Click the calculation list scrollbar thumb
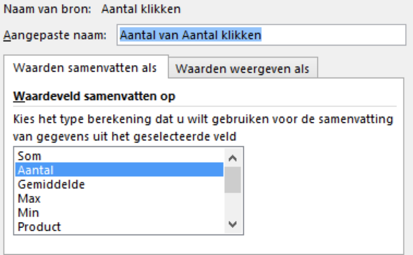Viewport: 413px width, 255px height. [x=233, y=180]
